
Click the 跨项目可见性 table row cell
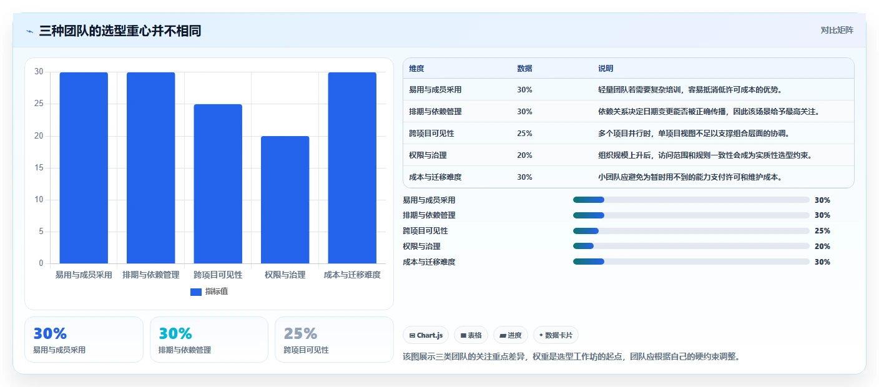point(431,134)
